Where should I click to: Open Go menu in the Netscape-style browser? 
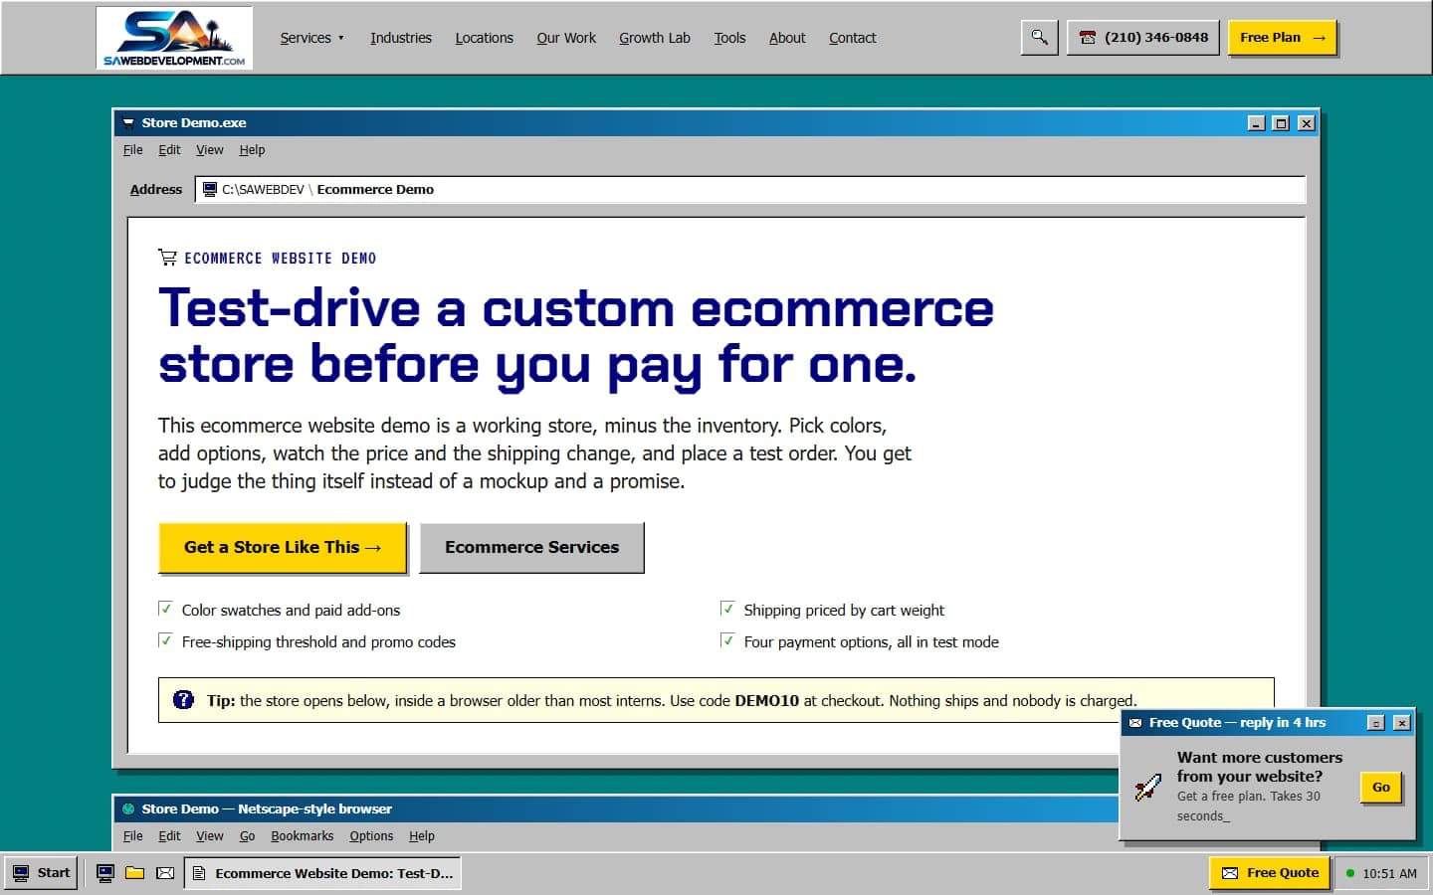[247, 836]
